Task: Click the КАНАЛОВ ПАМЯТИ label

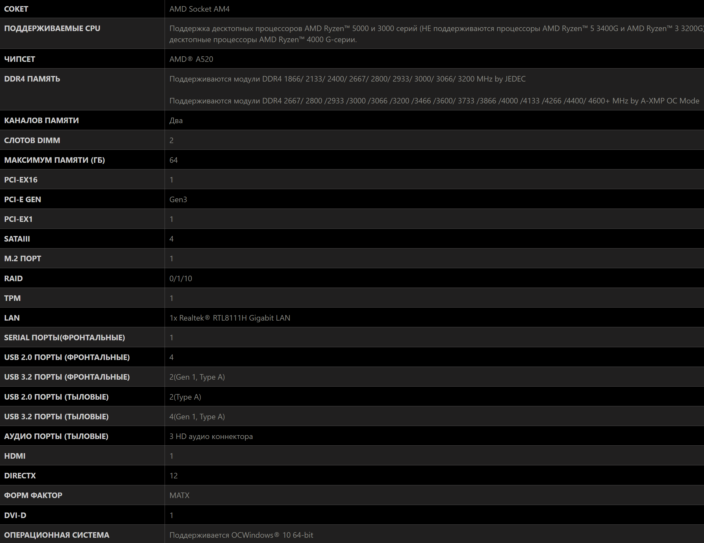Action: coord(41,120)
